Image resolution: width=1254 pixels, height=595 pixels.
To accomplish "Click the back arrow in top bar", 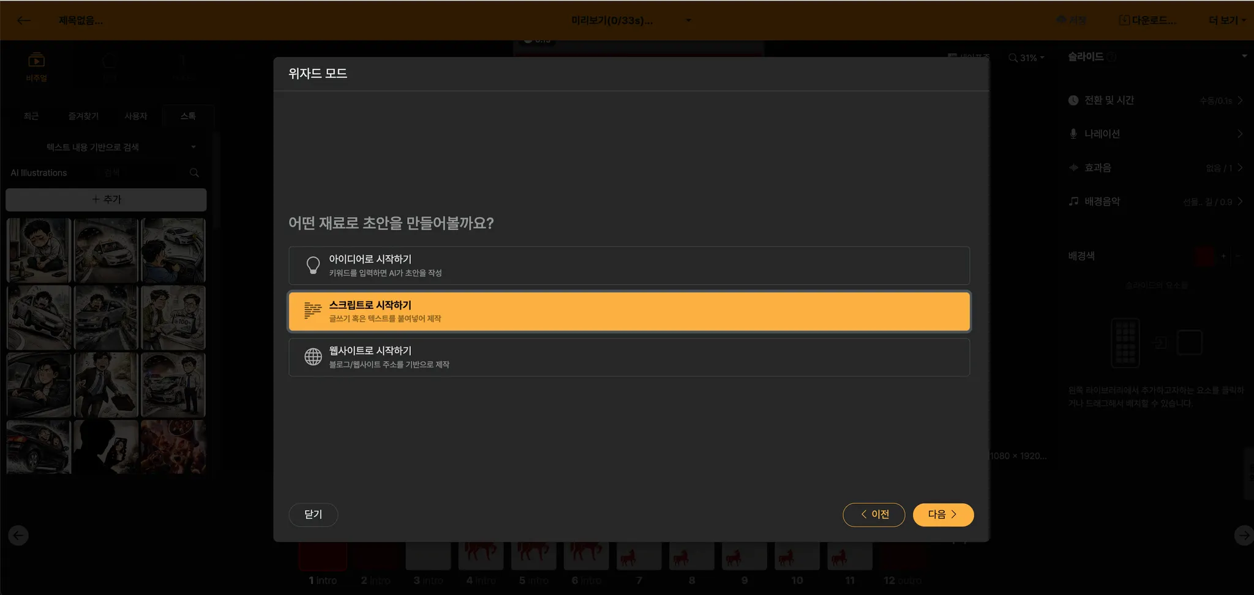I will click(x=24, y=20).
